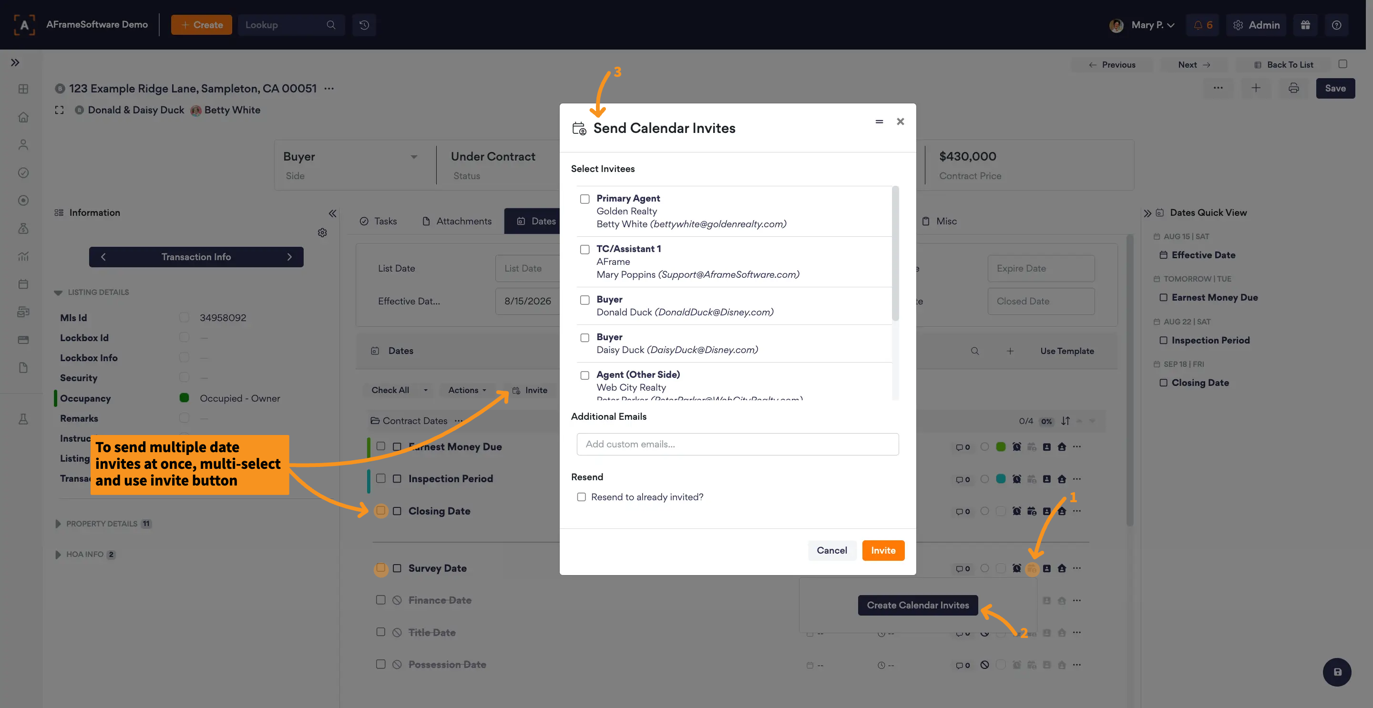Screen dimensions: 1373x708
Task: Go to previous Transaction Info section
Action: pyautogui.click(x=103, y=257)
